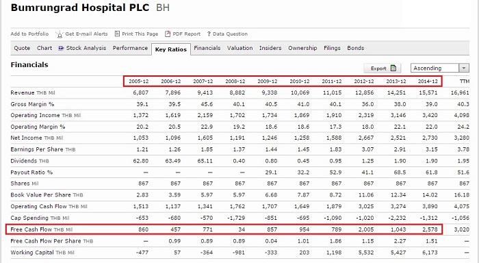
Task: Click the Add to Portfolio link
Action: 29,34
